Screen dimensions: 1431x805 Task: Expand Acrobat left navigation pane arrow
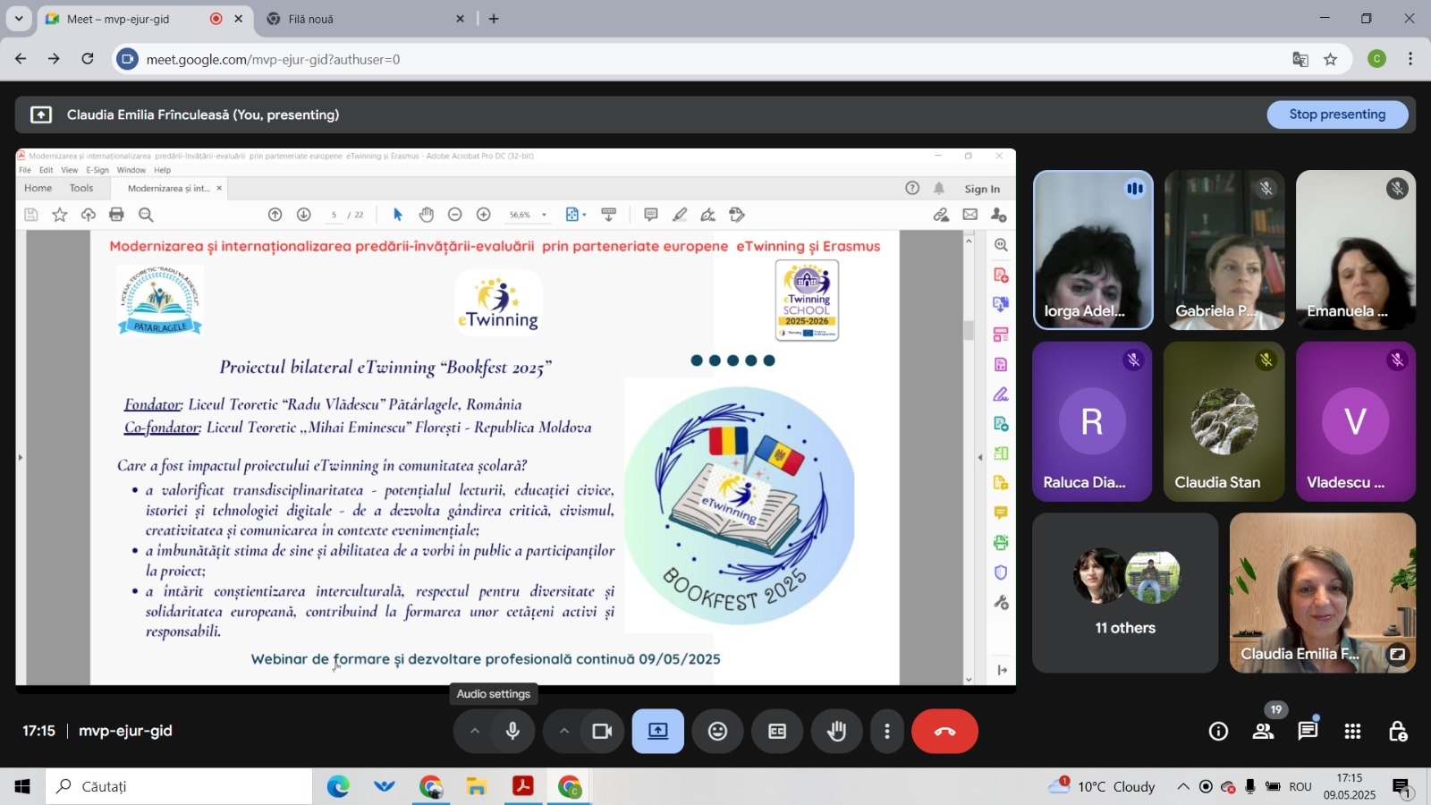click(21, 457)
